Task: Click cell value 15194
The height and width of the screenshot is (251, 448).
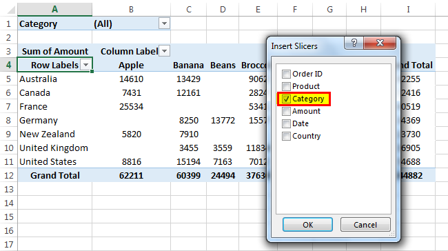Action: tap(188, 161)
